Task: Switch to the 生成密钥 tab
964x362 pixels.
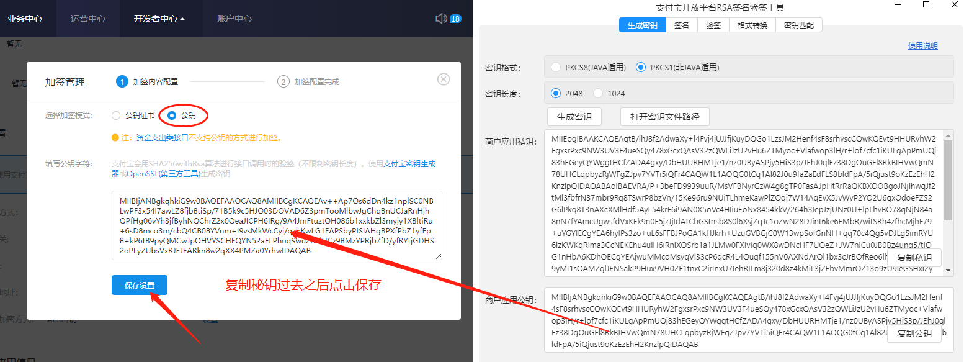Action: tap(643, 25)
